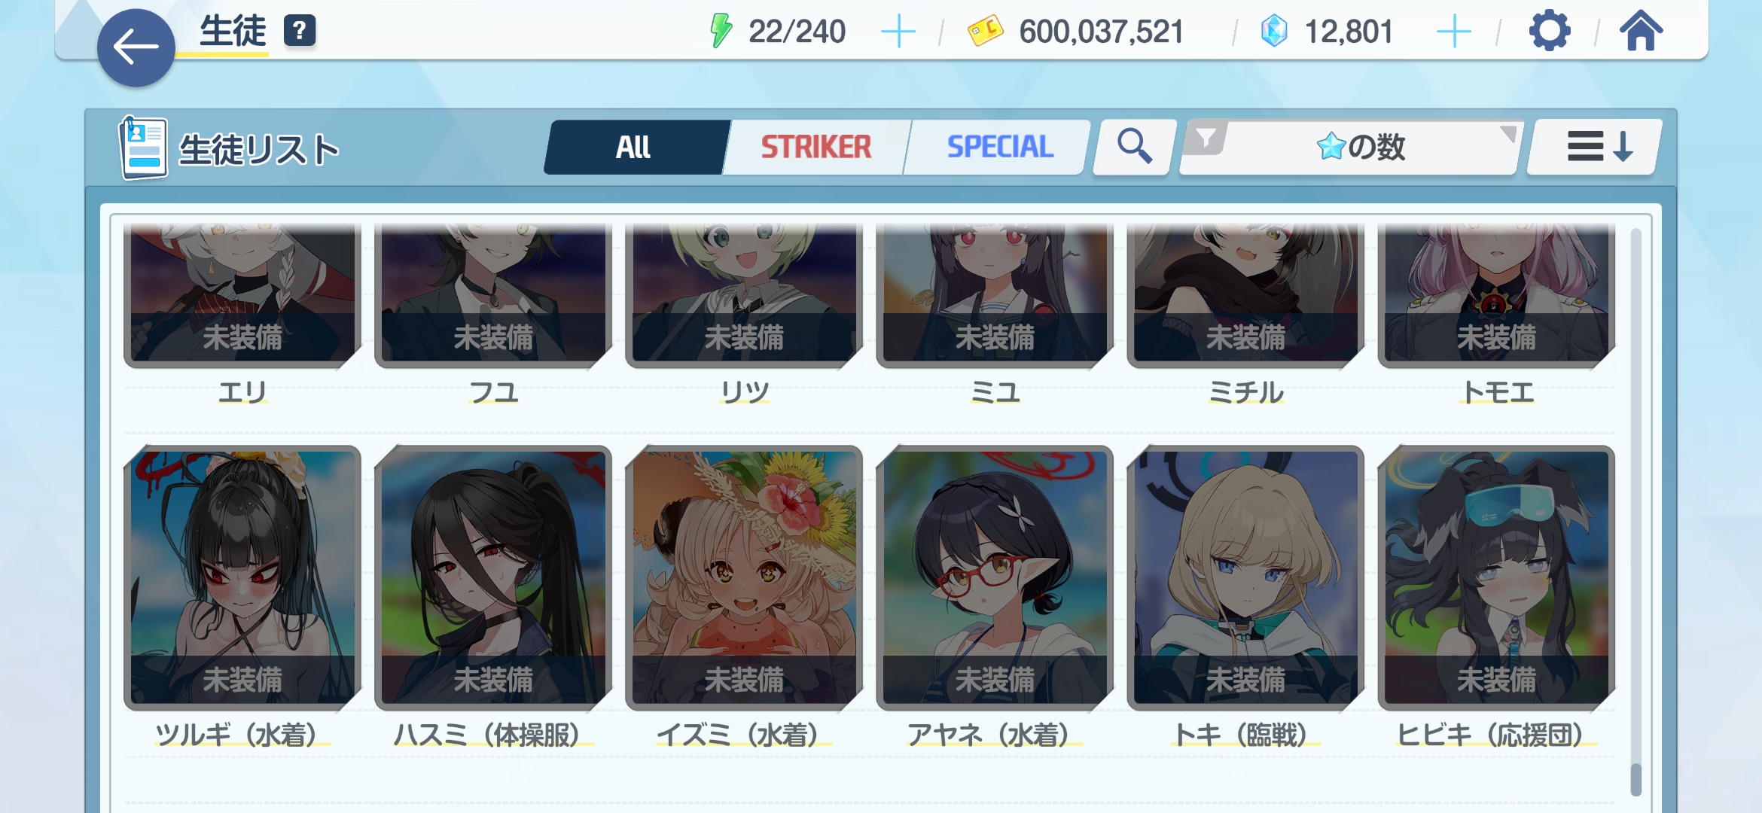The image size is (1762, 813).
Task: Go back with the arrow button
Action: tap(136, 47)
